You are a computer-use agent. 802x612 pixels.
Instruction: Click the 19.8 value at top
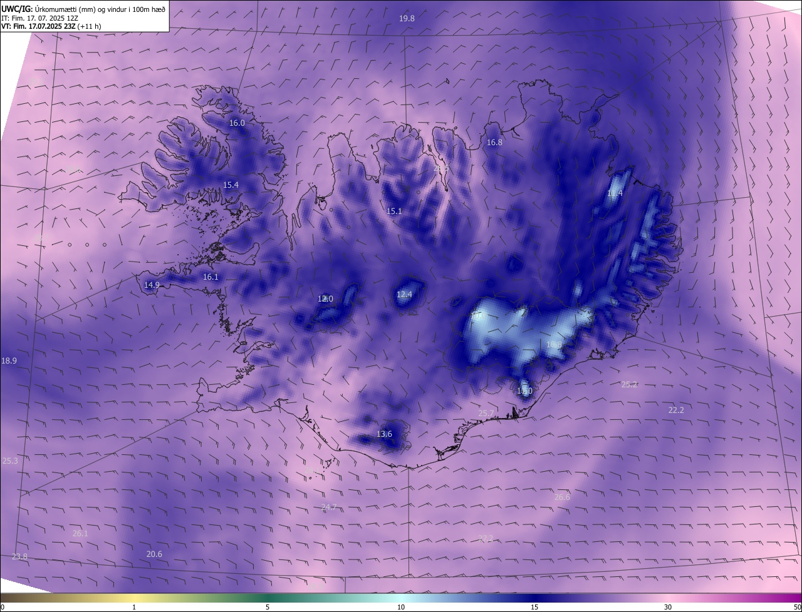(x=407, y=19)
